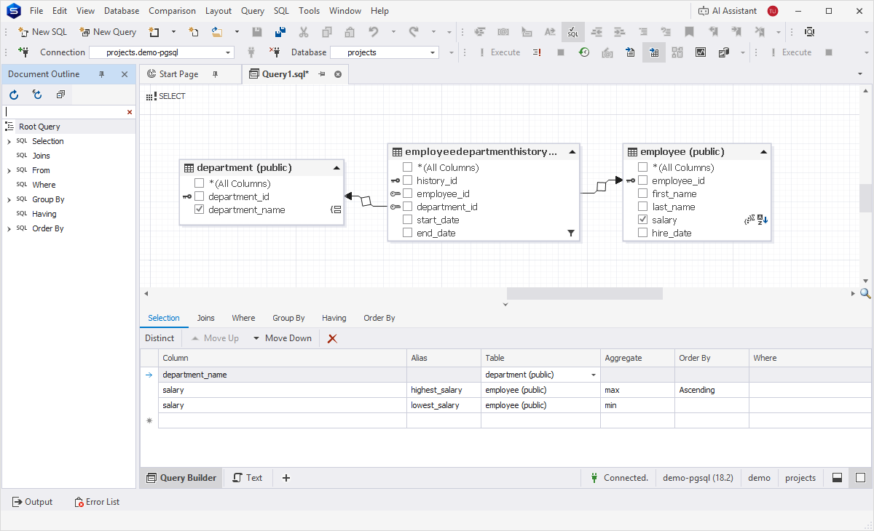Click the find magnifier toolbar icon
Image resolution: width=874 pixels, height=531 pixels.
[809, 32]
